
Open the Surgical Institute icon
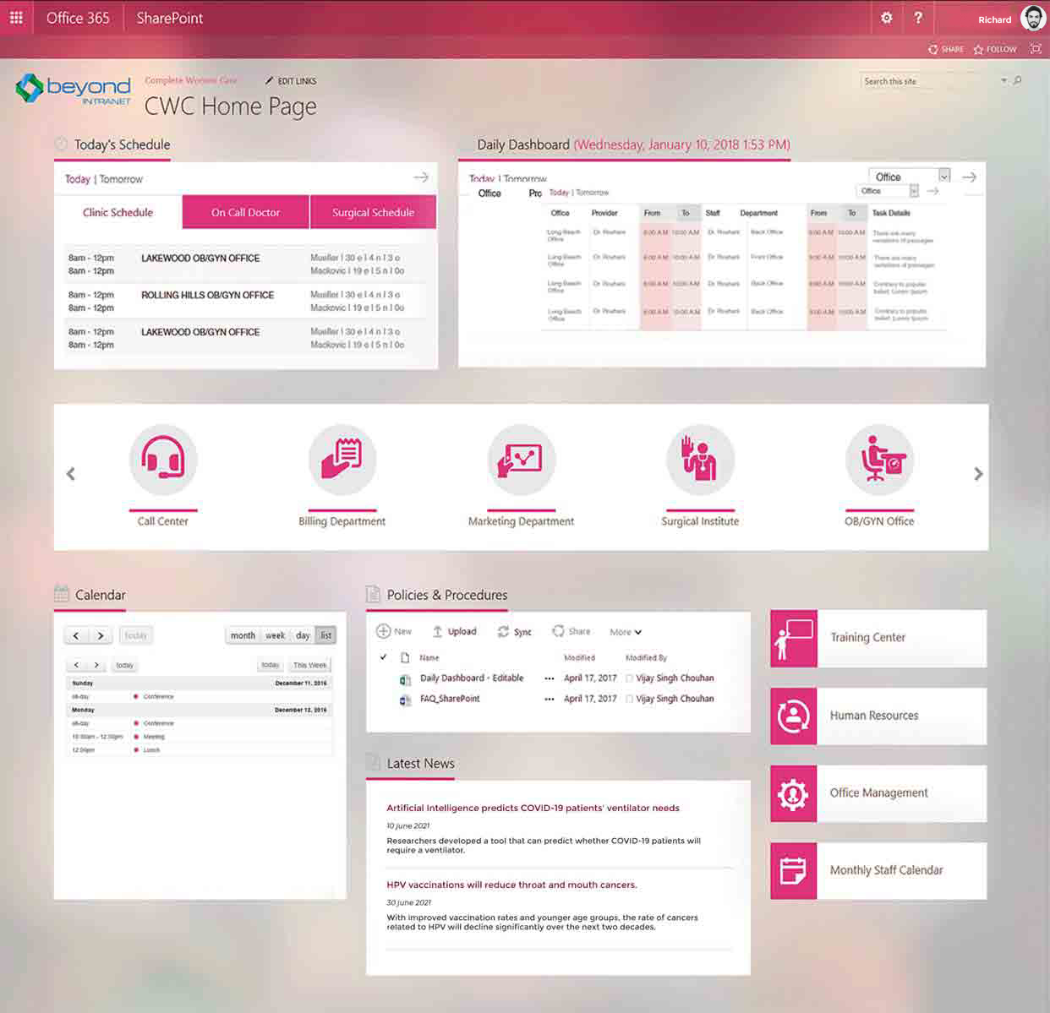(x=700, y=460)
